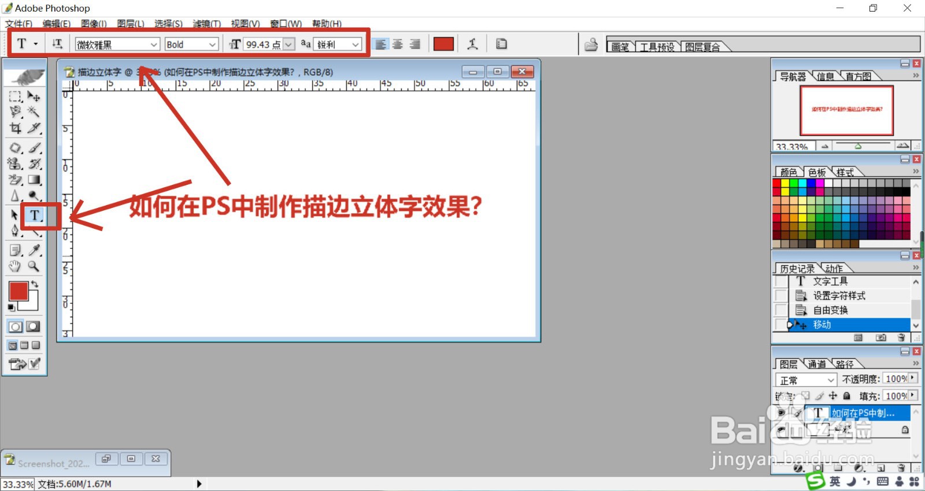The width and height of the screenshot is (925, 491).
Task: Create new snapshot in History panel
Action: coord(880,337)
